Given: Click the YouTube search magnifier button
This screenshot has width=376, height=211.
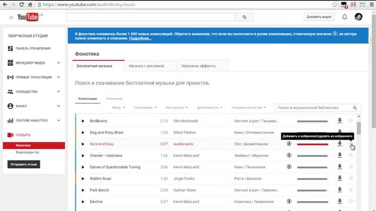Looking at the screenshot, I should click(244, 17).
